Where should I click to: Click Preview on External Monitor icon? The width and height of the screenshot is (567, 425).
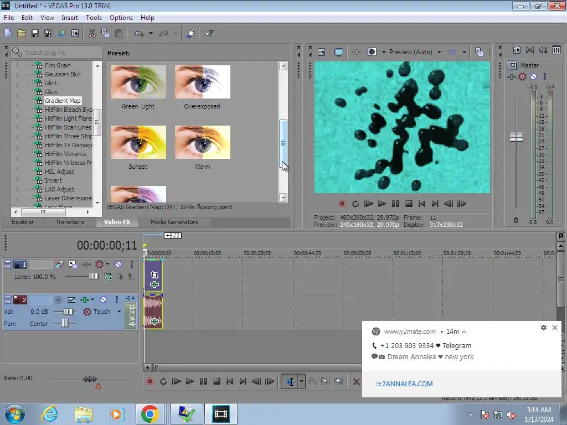point(338,52)
